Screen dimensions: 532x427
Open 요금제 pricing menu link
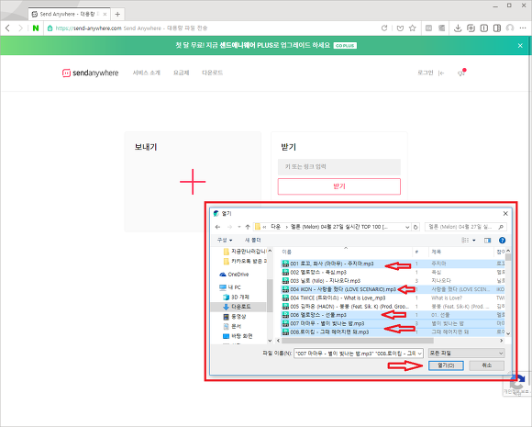point(182,73)
